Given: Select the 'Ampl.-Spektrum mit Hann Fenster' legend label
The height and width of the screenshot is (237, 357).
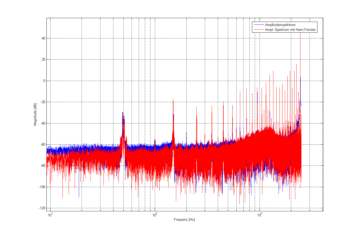Looking at the screenshot, I should pos(290,30).
